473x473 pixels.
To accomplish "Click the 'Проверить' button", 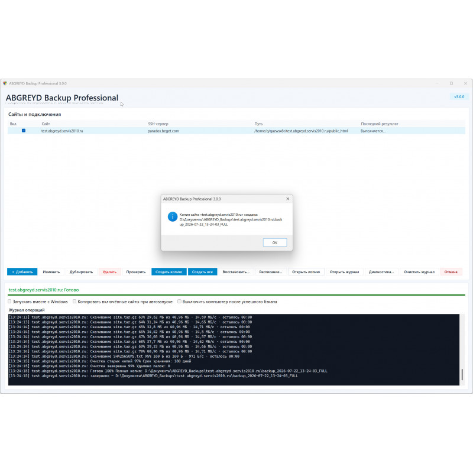I will pyautogui.click(x=136, y=272).
